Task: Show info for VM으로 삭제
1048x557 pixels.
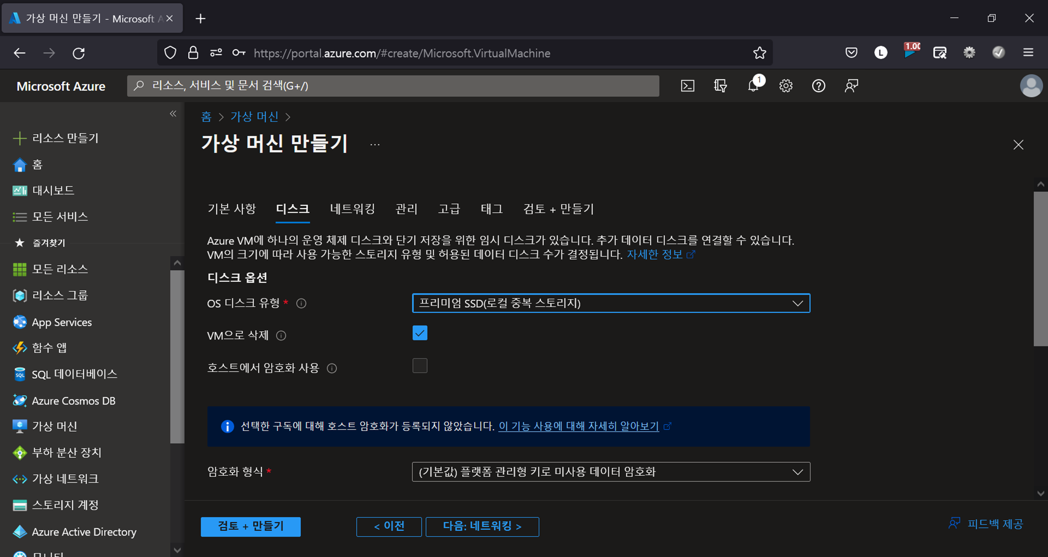Action: click(x=281, y=336)
